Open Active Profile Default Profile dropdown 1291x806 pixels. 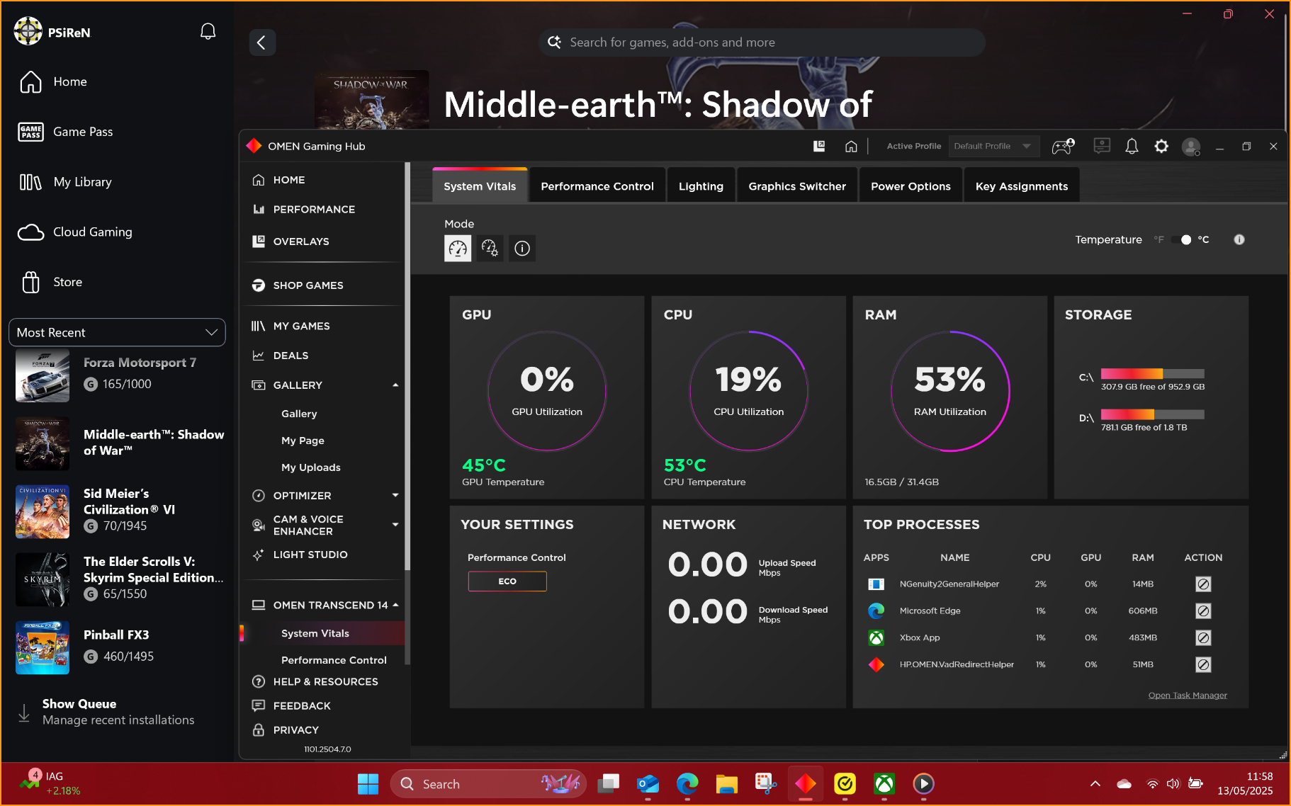993,146
